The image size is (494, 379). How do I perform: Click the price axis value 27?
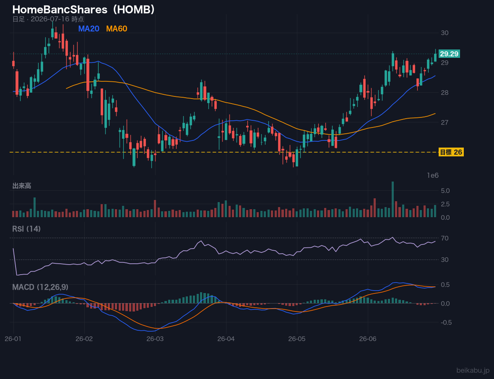click(445, 122)
